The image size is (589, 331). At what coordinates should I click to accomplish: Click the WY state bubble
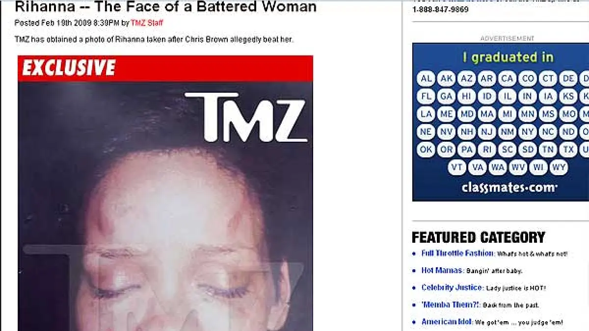pyautogui.click(x=559, y=167)
